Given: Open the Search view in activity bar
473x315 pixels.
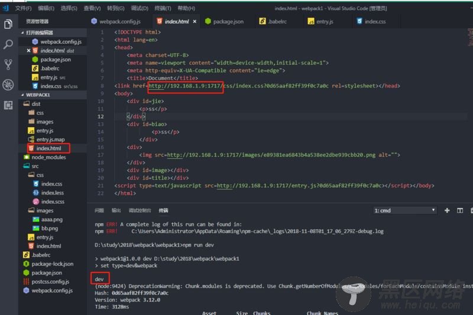Looking at the screenshot, I should pos(8,44).
